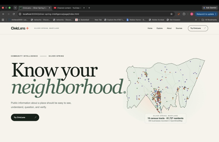Close the YouTube Channel content tab
The width and height of the screenshot is (219, 142).
pyautogui.click(x=84, y=8)
